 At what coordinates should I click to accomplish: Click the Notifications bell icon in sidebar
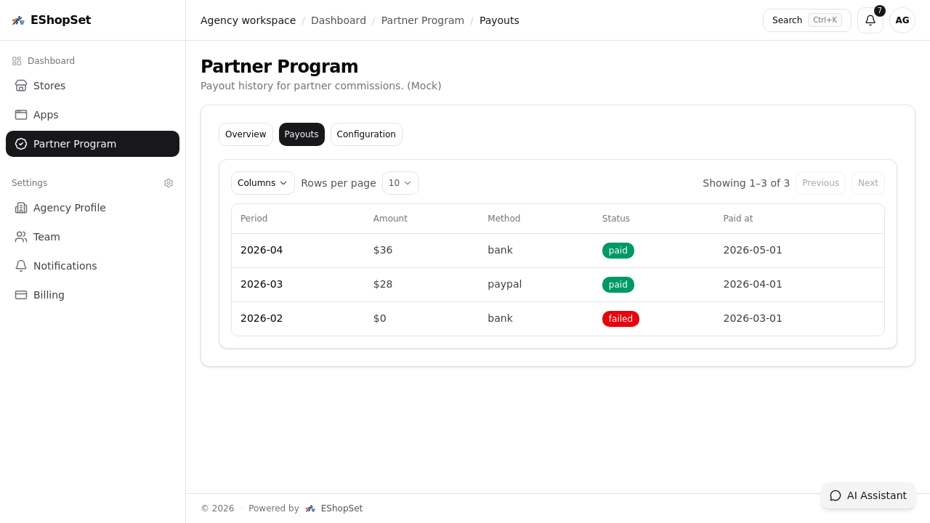(21, 266)
